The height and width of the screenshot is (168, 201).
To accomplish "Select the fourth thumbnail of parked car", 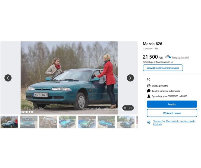I will pos(68,122).
